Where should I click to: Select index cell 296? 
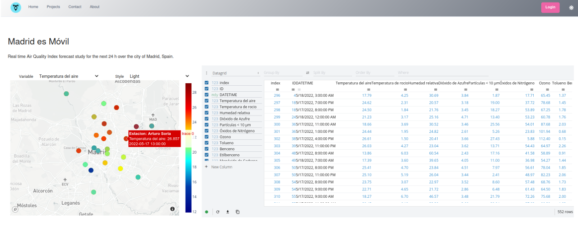pyautogui.click(x=277, y=96)
